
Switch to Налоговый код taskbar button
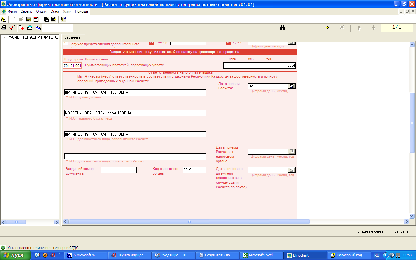[349, 255]
